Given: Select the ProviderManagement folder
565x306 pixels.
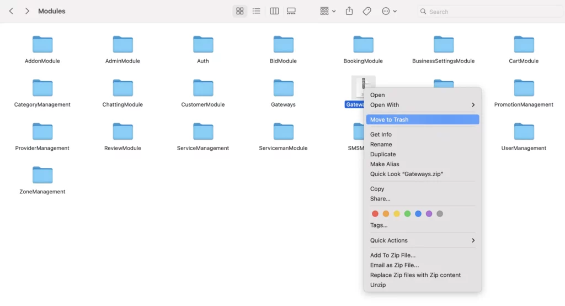Looking at the screenshot, I should click(x=42, y=131).
